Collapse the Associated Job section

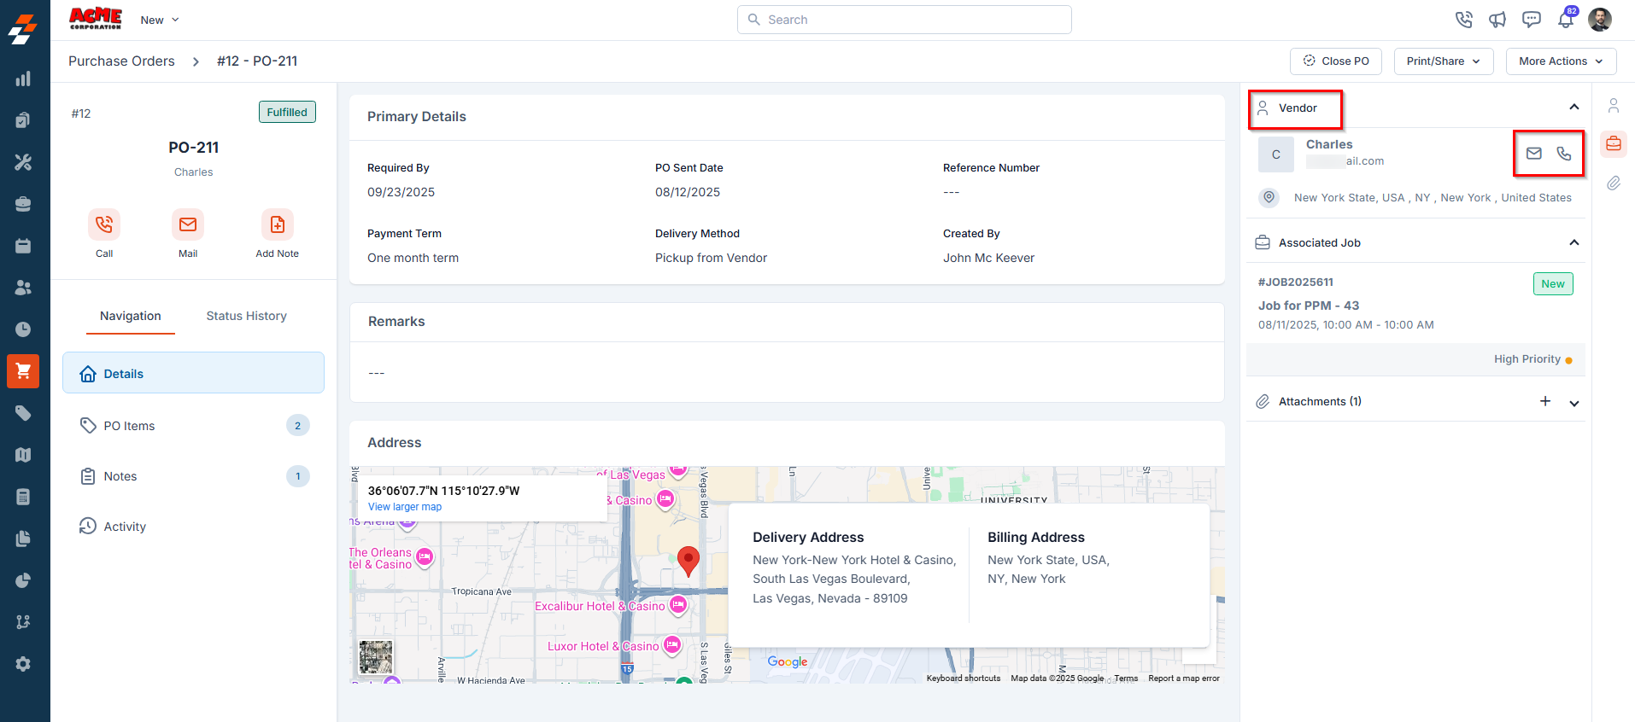tap(1573, 243)
